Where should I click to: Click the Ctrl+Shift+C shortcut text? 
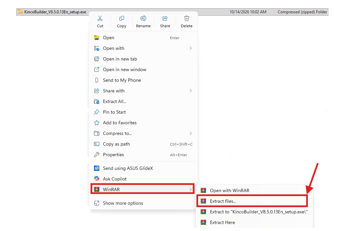tap(181, 144)
